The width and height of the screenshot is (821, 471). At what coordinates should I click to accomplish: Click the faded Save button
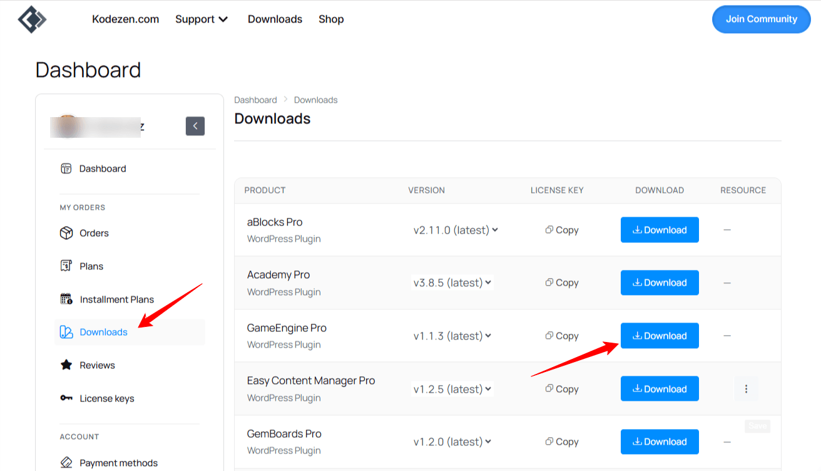coord(757,426)
